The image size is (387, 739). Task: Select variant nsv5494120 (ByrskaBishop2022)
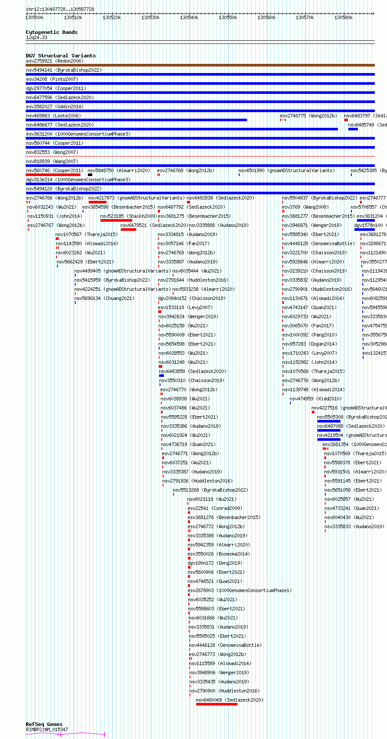point(63,189)
